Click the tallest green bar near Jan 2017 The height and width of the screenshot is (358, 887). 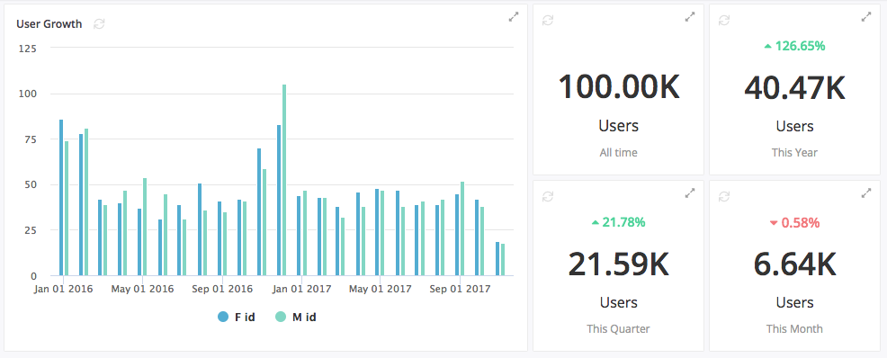click(284, 180)
